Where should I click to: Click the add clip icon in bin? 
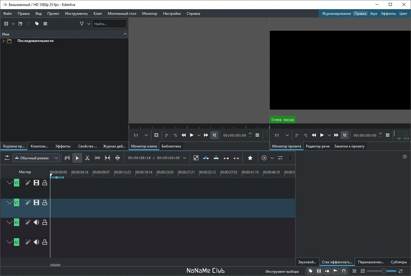coord(6,24)
